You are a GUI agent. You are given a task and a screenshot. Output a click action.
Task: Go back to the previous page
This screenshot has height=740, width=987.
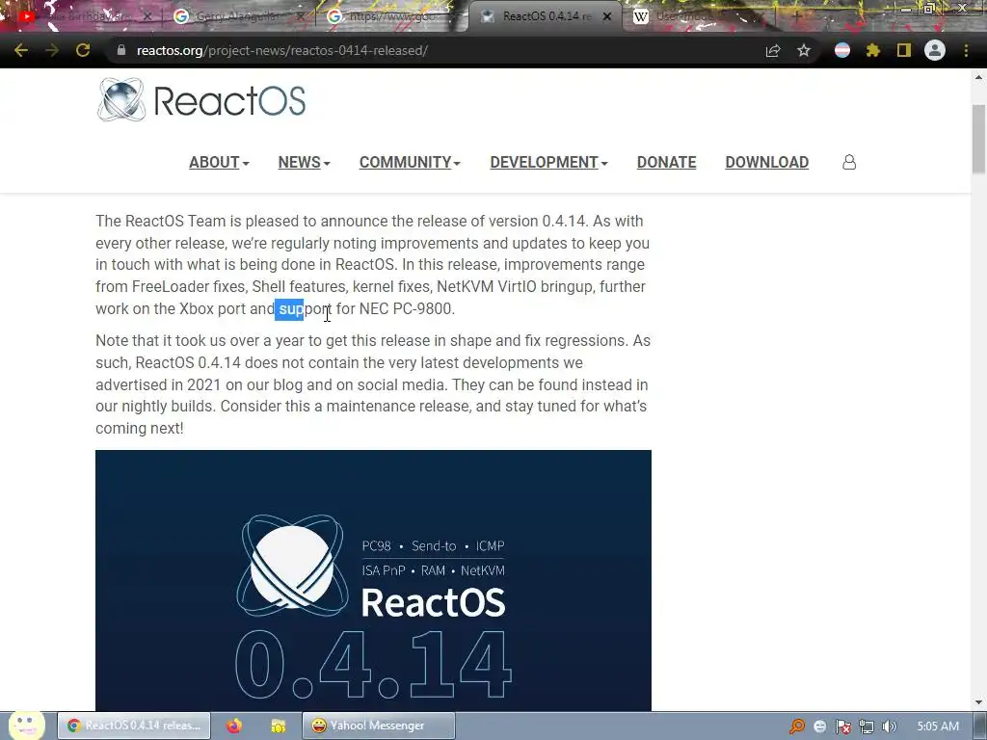(21, 50)
